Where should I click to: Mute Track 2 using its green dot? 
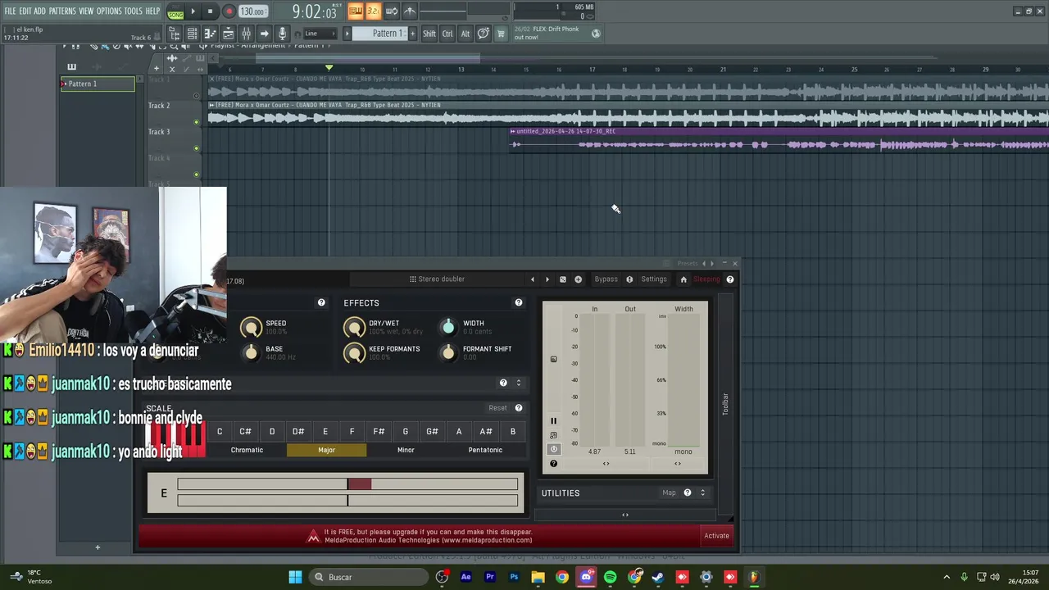196,122
